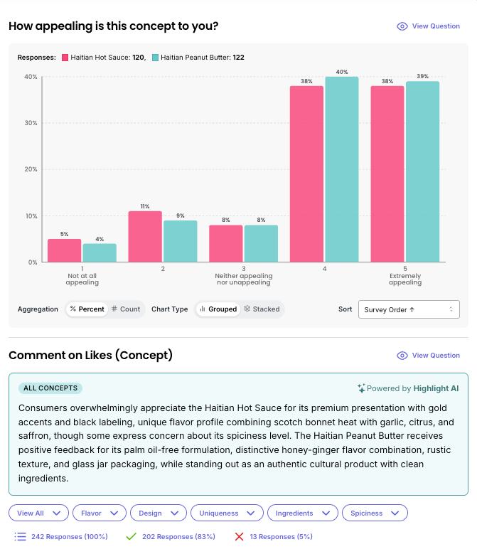Click the list icon beside 242 Responses
Screen dimensions: 477x554
[x=20, y=537]
